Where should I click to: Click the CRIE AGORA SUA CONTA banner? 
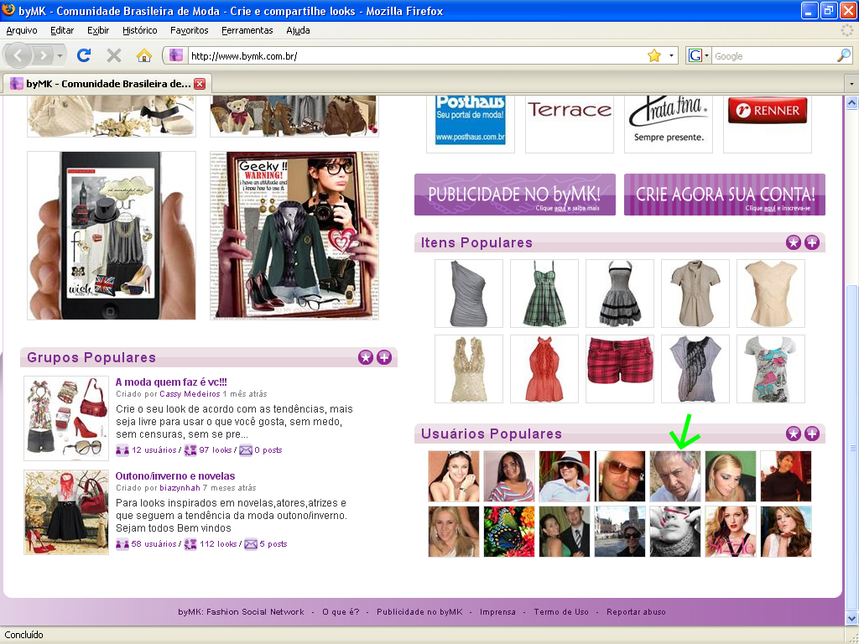coord(724,195)
